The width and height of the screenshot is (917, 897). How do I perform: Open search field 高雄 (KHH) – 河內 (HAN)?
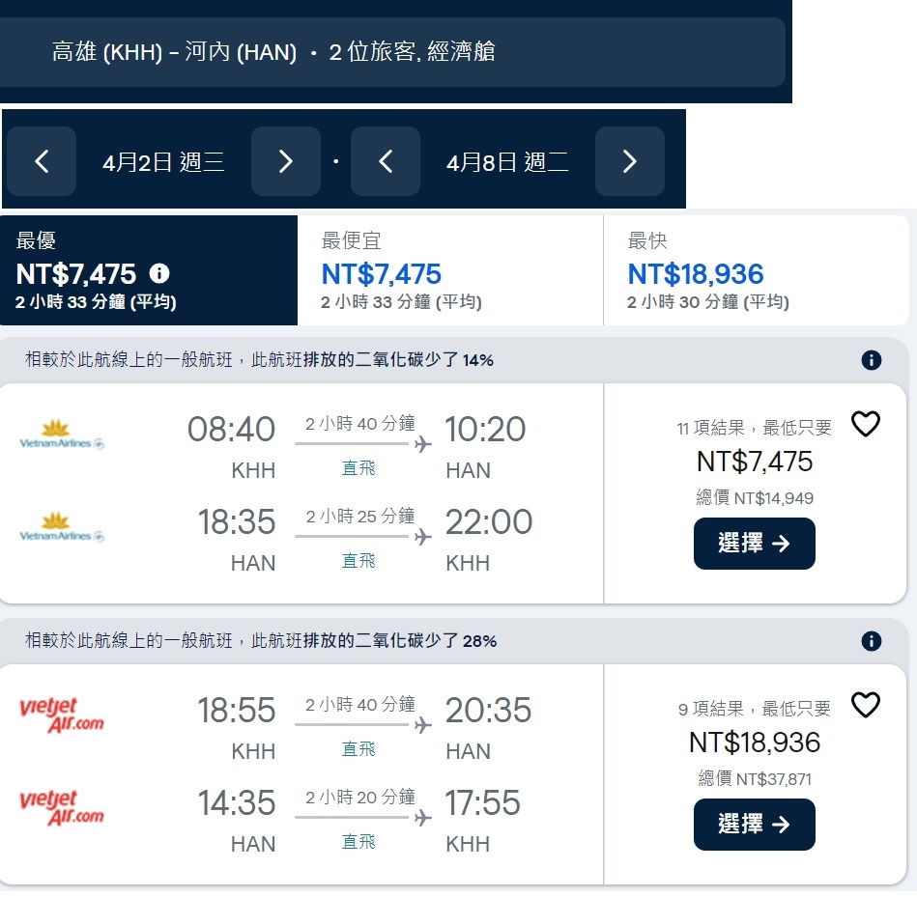[392, 52]
